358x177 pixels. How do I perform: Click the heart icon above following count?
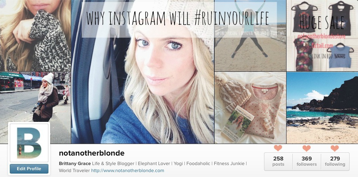click(335, 148)
